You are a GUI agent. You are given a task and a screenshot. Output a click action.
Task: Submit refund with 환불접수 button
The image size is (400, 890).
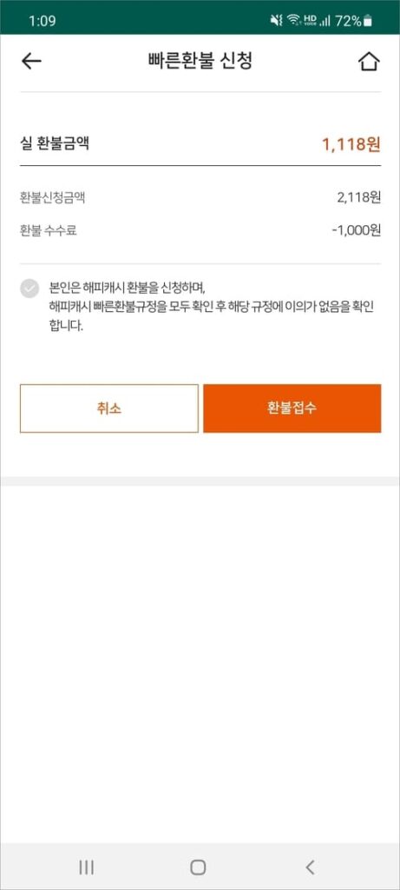[292, 408]
